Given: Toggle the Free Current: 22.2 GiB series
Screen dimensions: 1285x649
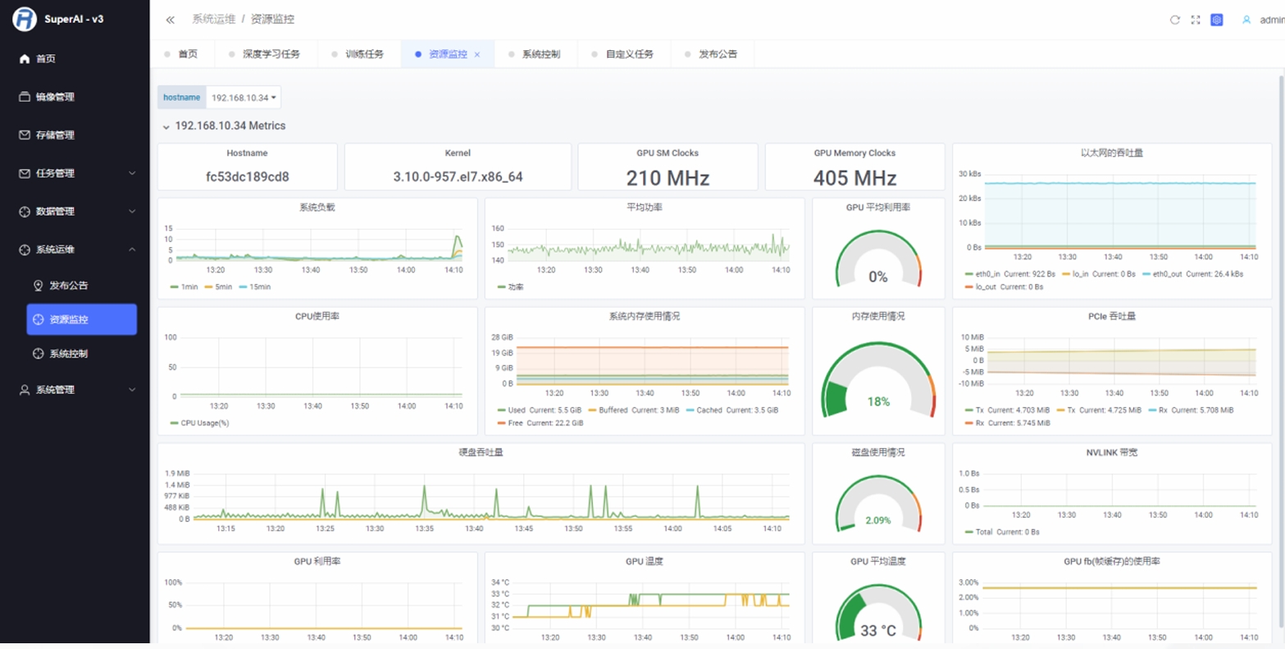Looking at the screenshot, I should click(x=540, y=423).
